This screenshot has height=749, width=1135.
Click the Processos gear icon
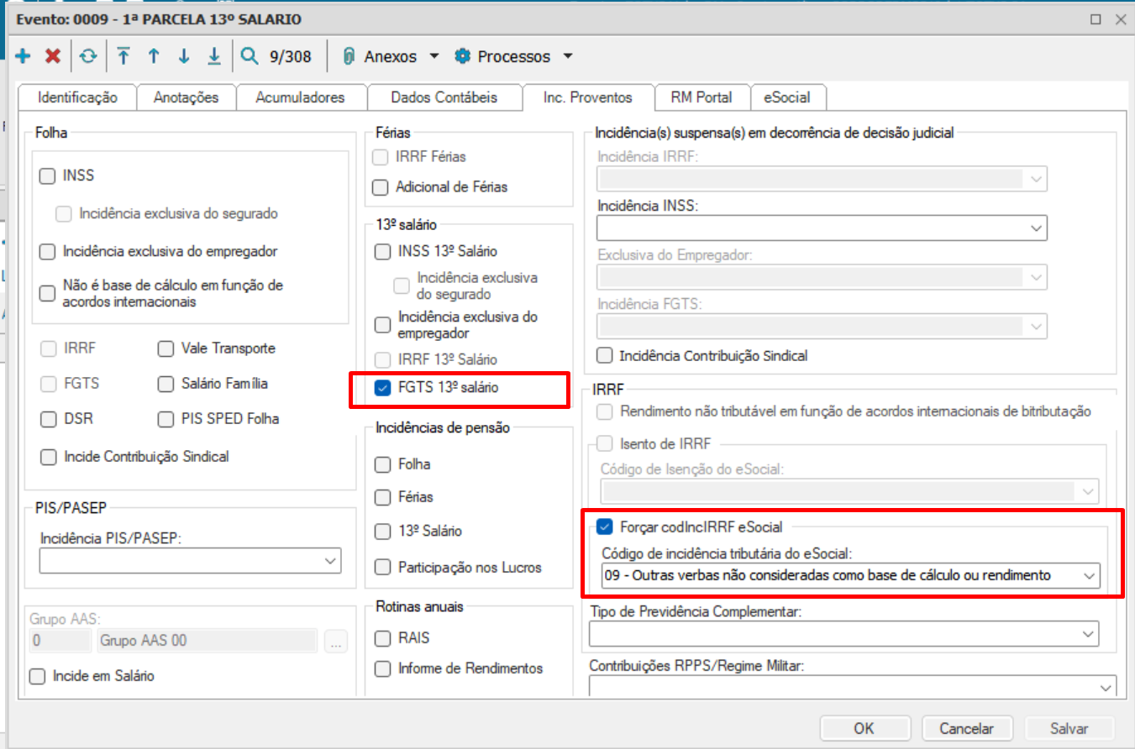462,56
